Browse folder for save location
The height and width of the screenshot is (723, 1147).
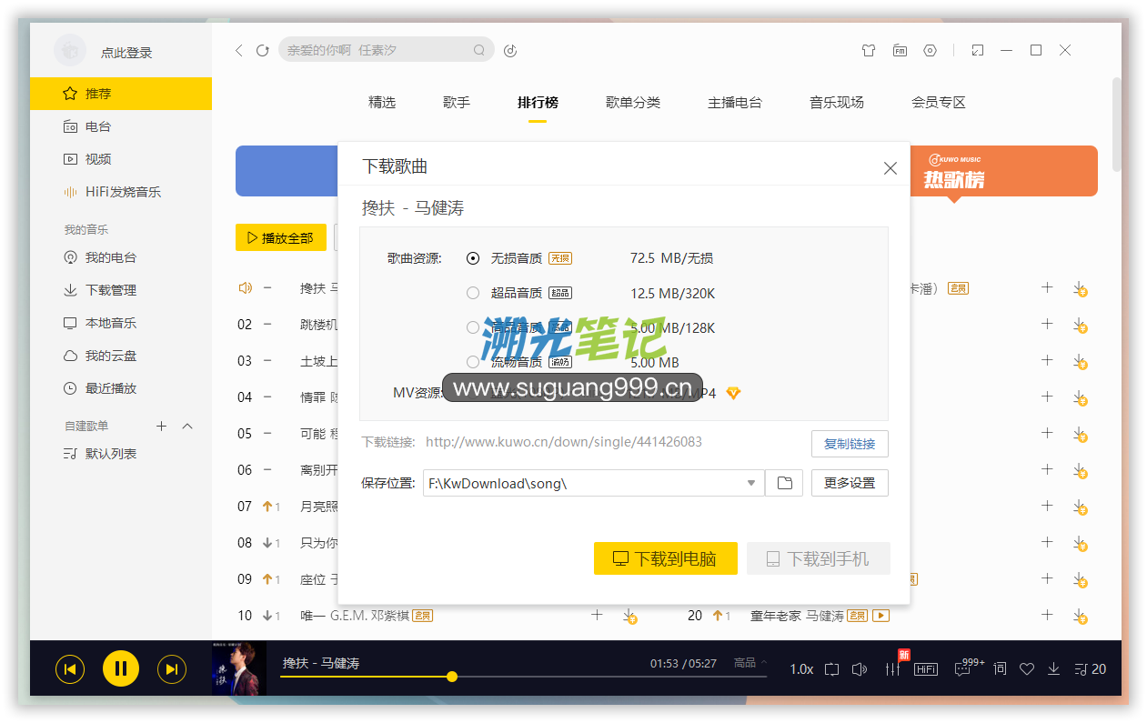click(x=784, y=483)
